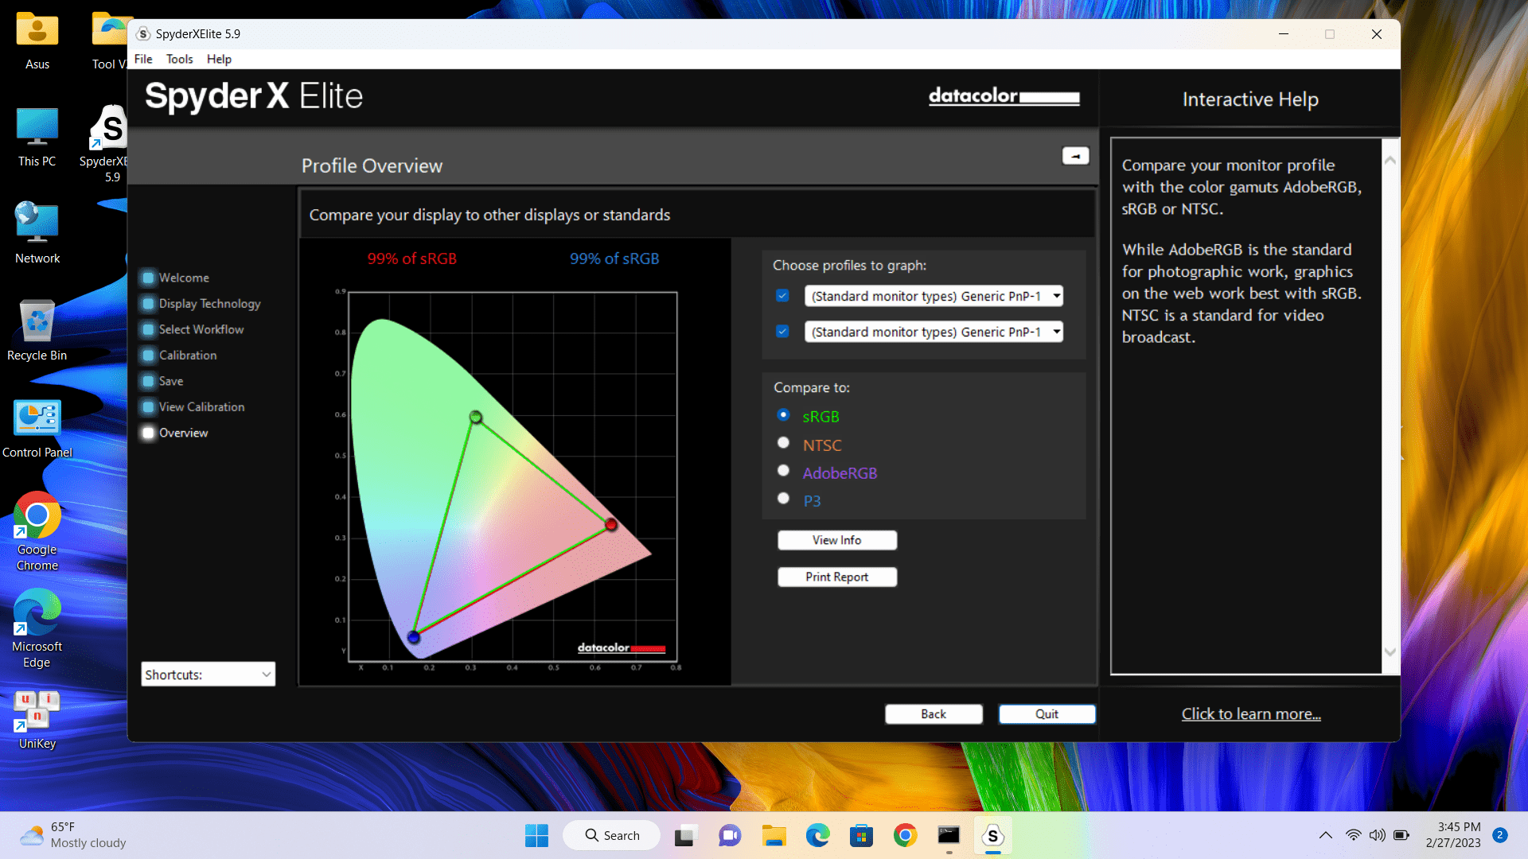The width and height of the screenshot is (1528, 859).
Task: Click the View Calibration step indicator
Action: coord(148,407)
